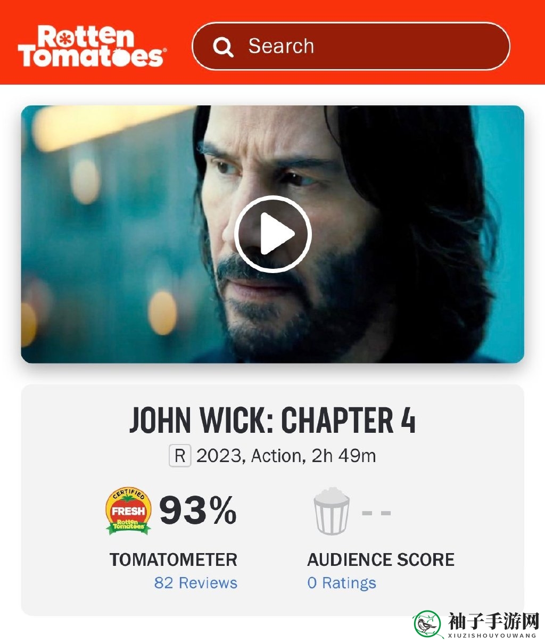The width and height of the screenshot is (545, 642).
Task: Click the 袖子手游网 watermark text
Action: tap(493, 621)
